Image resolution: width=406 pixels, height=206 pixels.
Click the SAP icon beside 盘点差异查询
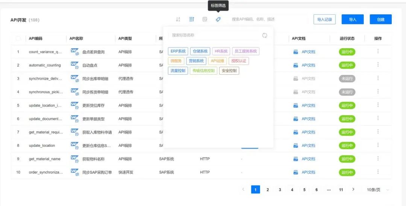point(74,51)
